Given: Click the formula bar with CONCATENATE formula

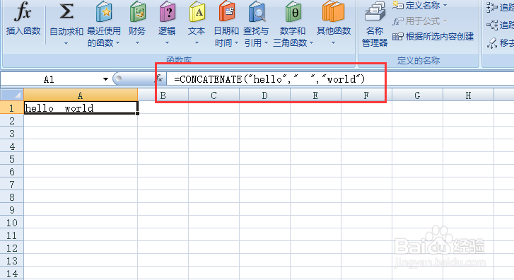Looking at the screenshot, I should coord(339,79).
